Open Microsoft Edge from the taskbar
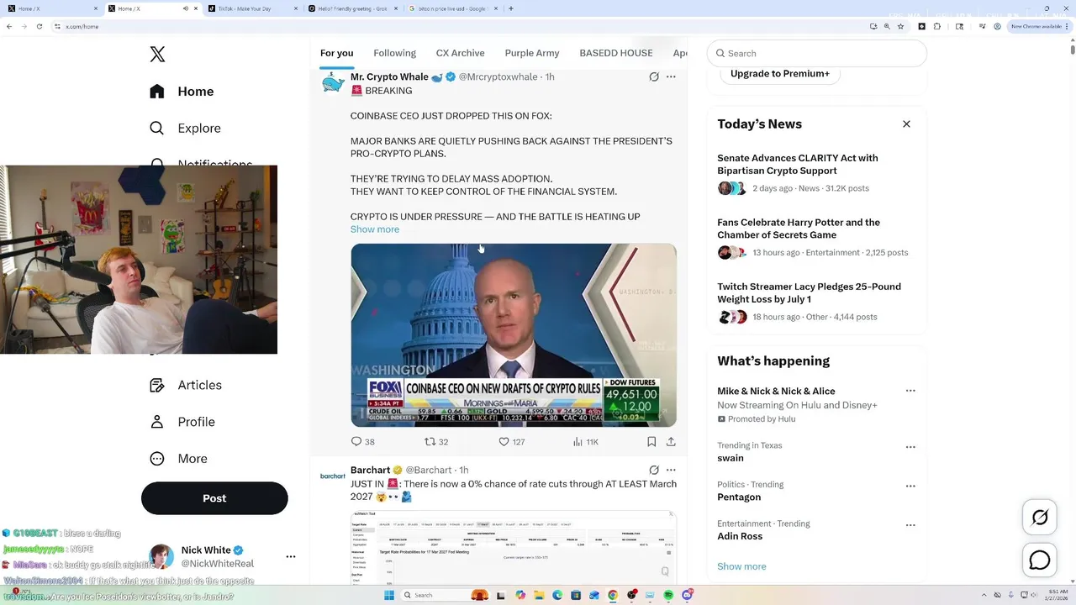The image size is (1076, 605). tap(557, 595)
